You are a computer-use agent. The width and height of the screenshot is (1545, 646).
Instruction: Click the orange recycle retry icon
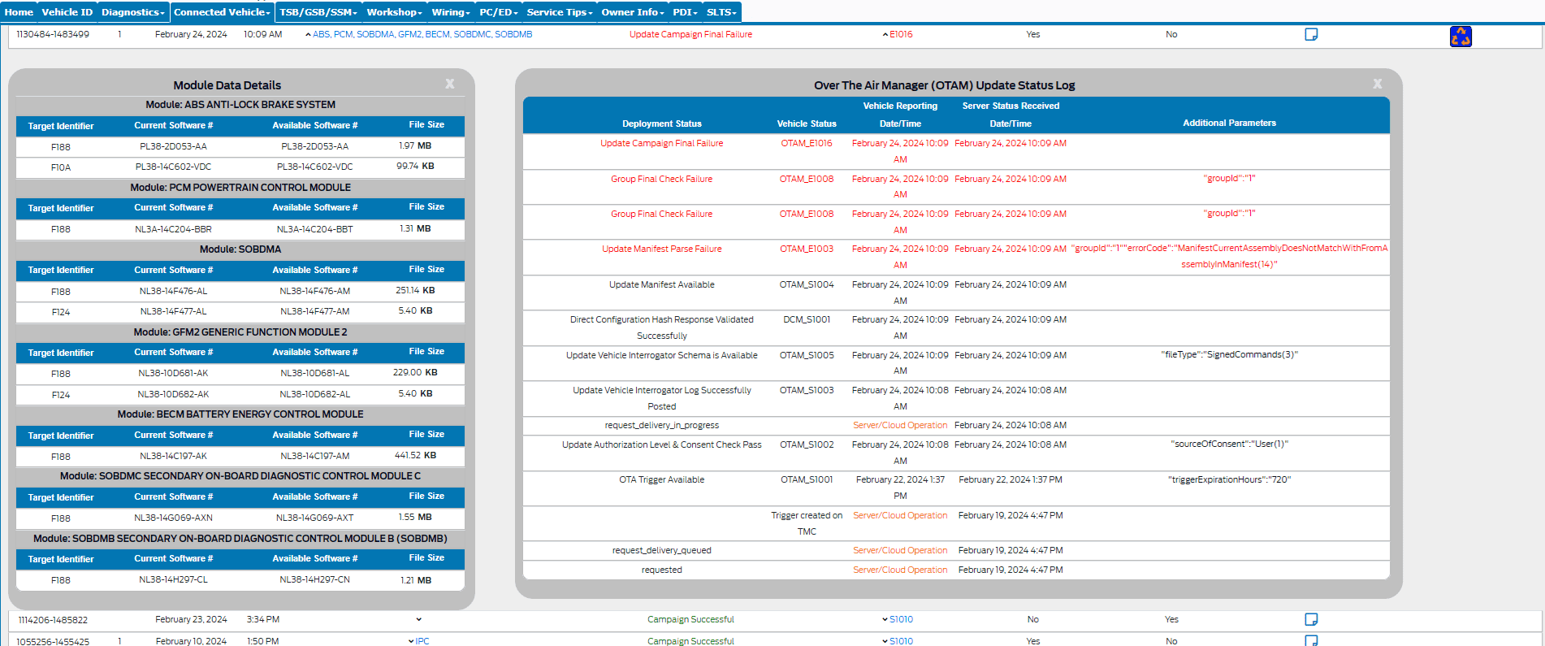1460,37
